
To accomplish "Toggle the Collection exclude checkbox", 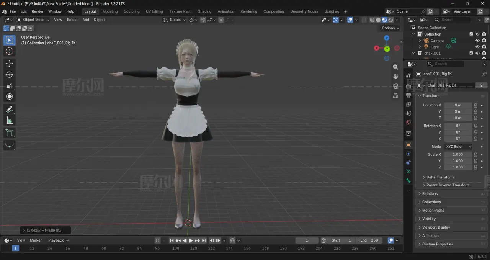I will 471,34.
